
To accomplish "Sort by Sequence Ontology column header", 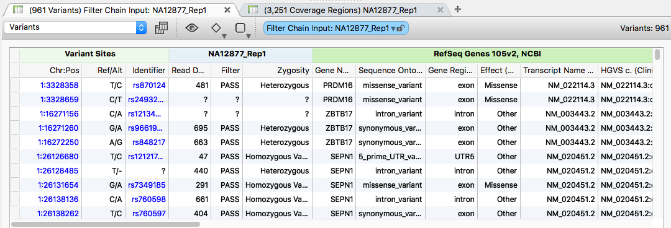I will [390, 71].
